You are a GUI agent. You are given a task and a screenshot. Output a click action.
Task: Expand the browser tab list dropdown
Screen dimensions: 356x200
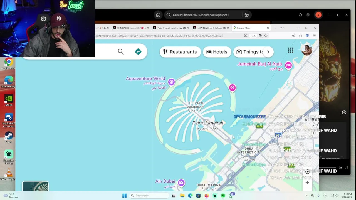[282, 28]
